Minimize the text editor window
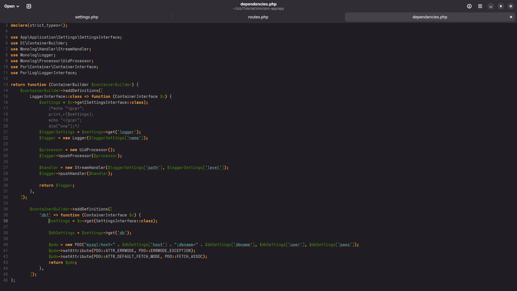The width and height of the screenshot is (517, 291). click(491, 6)
